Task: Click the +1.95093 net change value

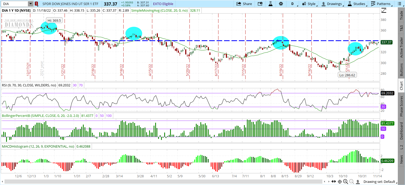Action: point(127,2)
